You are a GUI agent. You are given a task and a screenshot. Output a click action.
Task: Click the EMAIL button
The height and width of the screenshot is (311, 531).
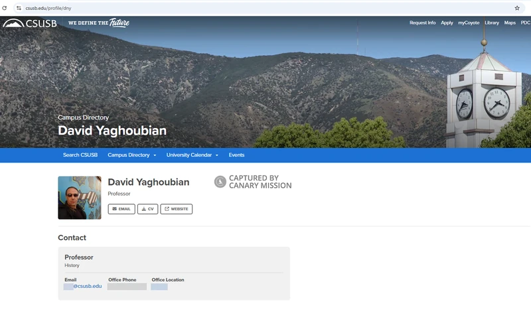tap(121, 209)
